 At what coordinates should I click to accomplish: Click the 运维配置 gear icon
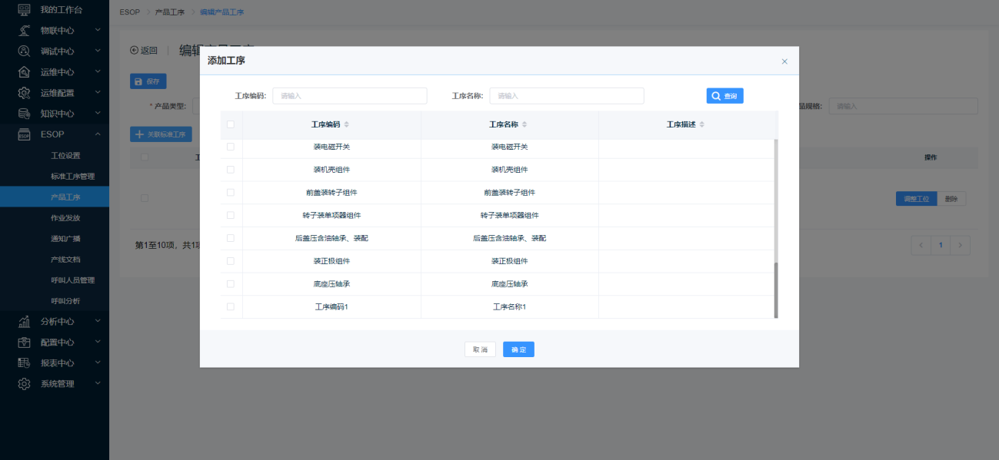click(x=24, y=93)
